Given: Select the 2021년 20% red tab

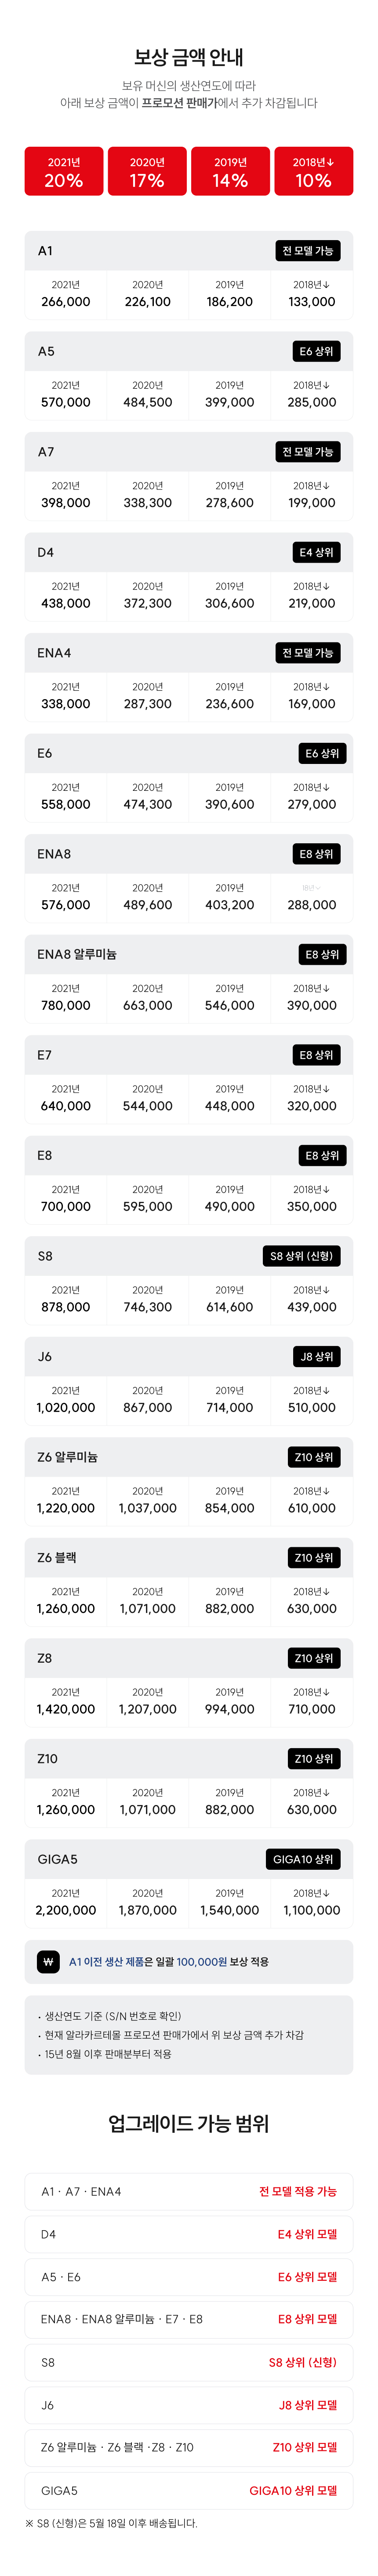Looking at the screenshot, I should tap(64, 171).
